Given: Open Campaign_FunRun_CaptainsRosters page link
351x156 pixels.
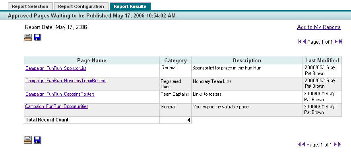Looking at the screenshot, I should click(60, 94).
